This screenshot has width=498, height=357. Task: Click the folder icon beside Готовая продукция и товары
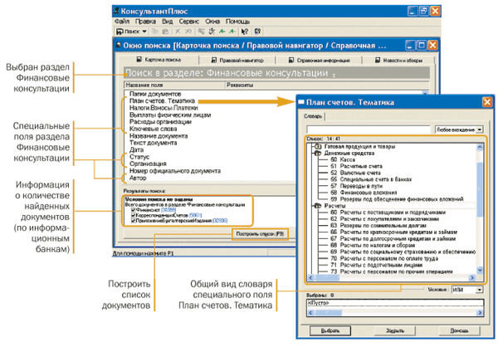click(x=318, y=146)
